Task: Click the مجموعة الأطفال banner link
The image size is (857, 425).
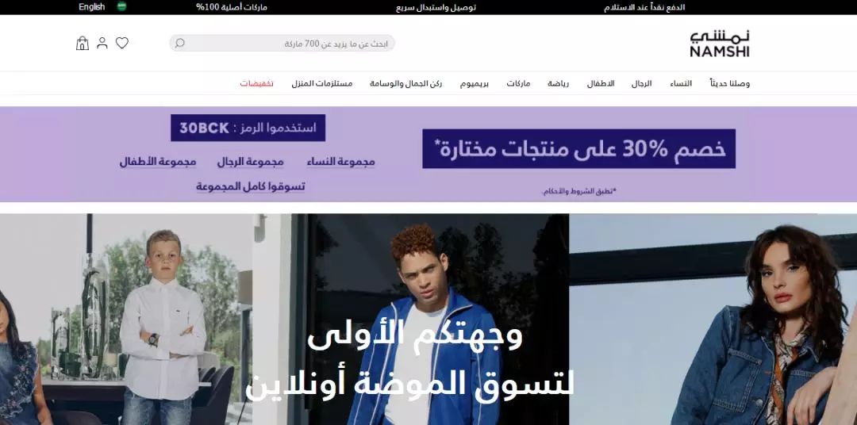Action: click(x=158, y=162)
